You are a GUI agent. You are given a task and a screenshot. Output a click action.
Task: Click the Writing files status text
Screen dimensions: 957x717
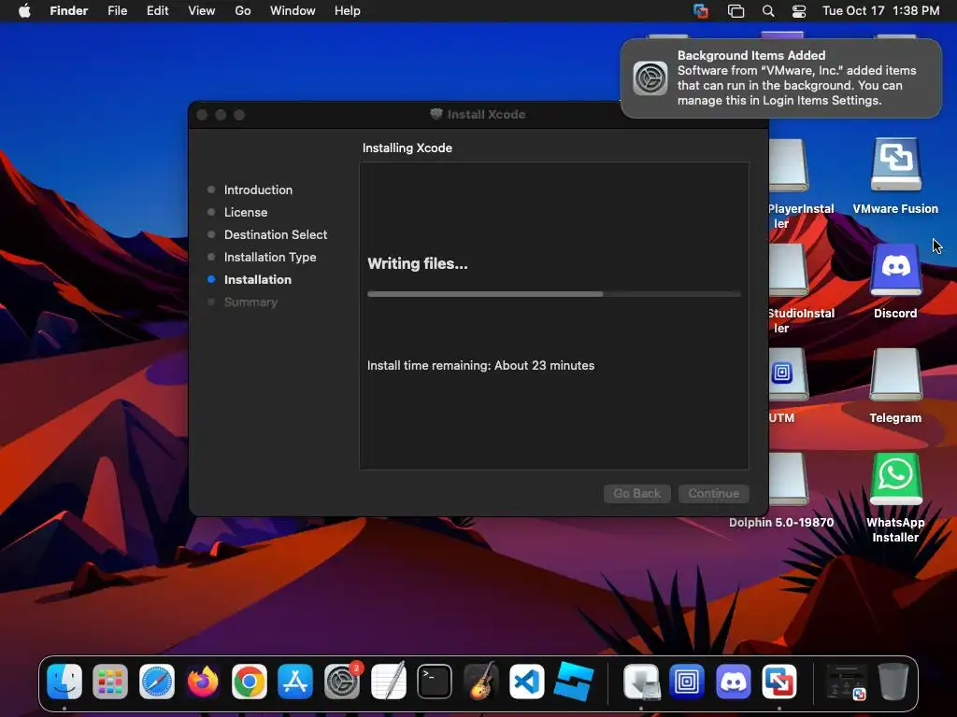pos(418,263)
